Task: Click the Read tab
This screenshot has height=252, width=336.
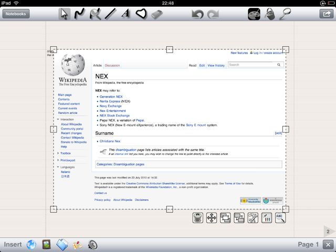Action: 193,65
